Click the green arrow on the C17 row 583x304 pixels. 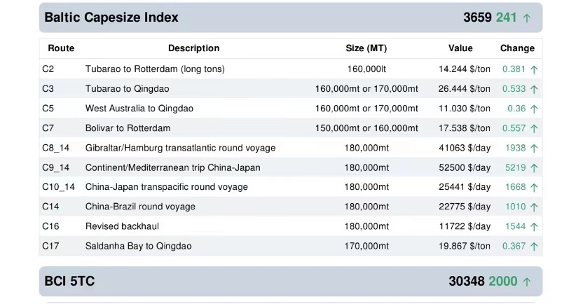pos(534,246)
